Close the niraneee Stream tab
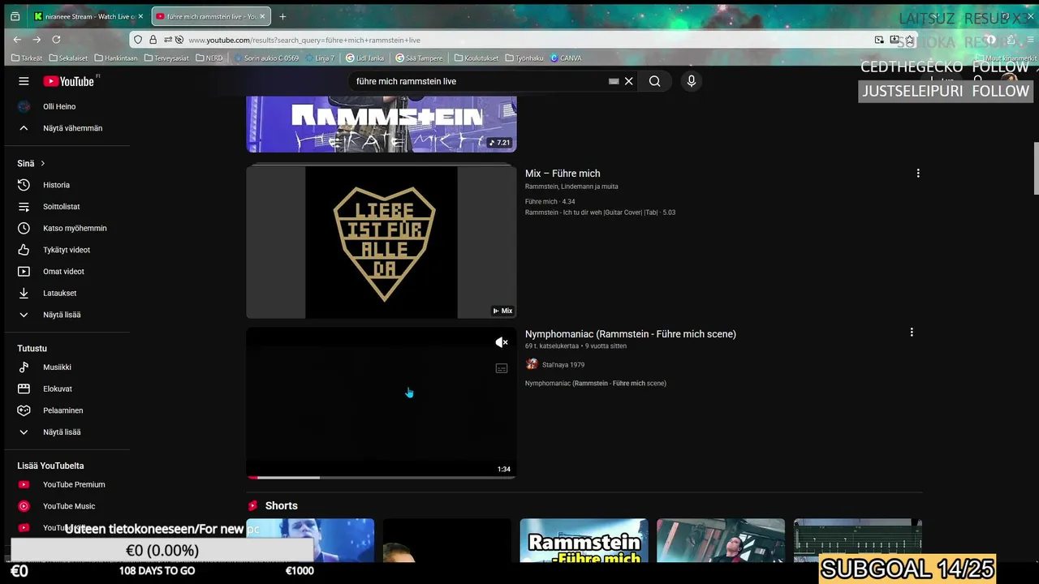This screenshot has height=584, width=1039. tap(140, 16)
